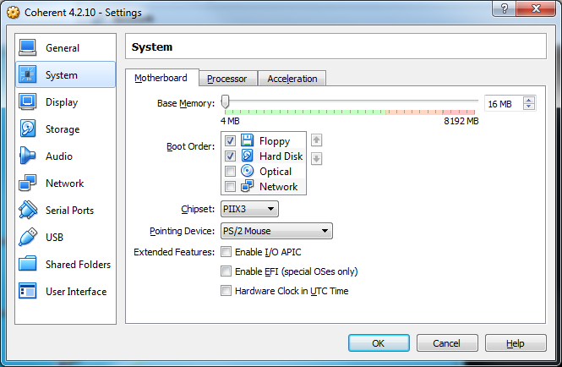The width and height of the screenshot is (562, 367).
Task: Open Audio settings speaker icon
Action: tap(28, 156)
